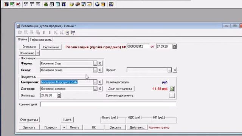The height and width of the screenshot is (136, 242).
Task: Click the Карта button
Action: 67,120
